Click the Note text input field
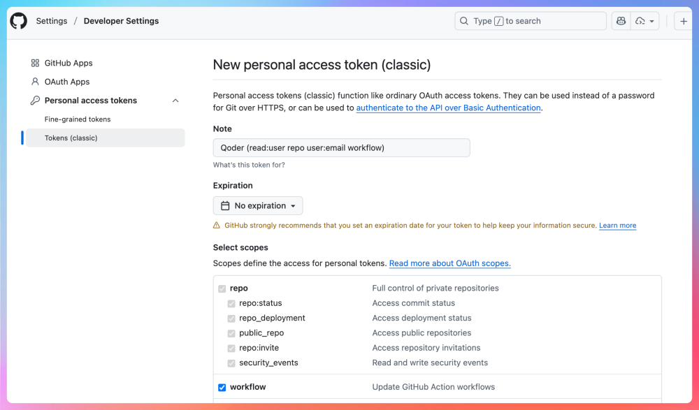Image resolution: width=699 pixels, height=410 pixels. [341, 148]
